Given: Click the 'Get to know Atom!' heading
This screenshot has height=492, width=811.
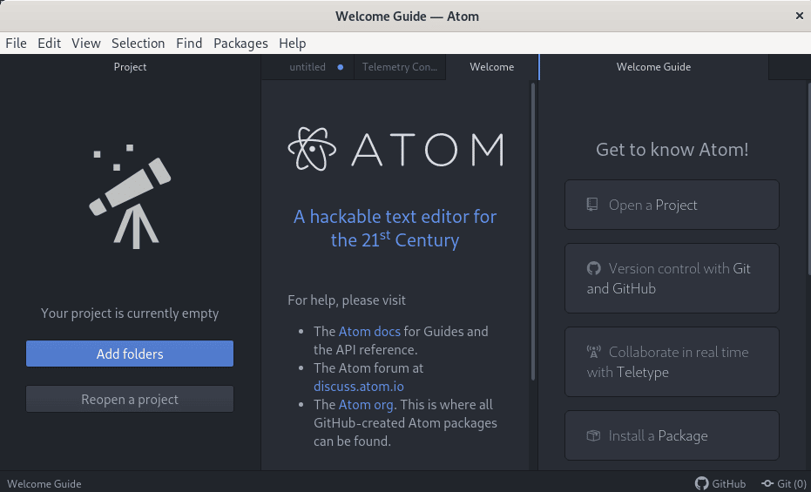Looking at the screenshot, I should click(672, 150).
